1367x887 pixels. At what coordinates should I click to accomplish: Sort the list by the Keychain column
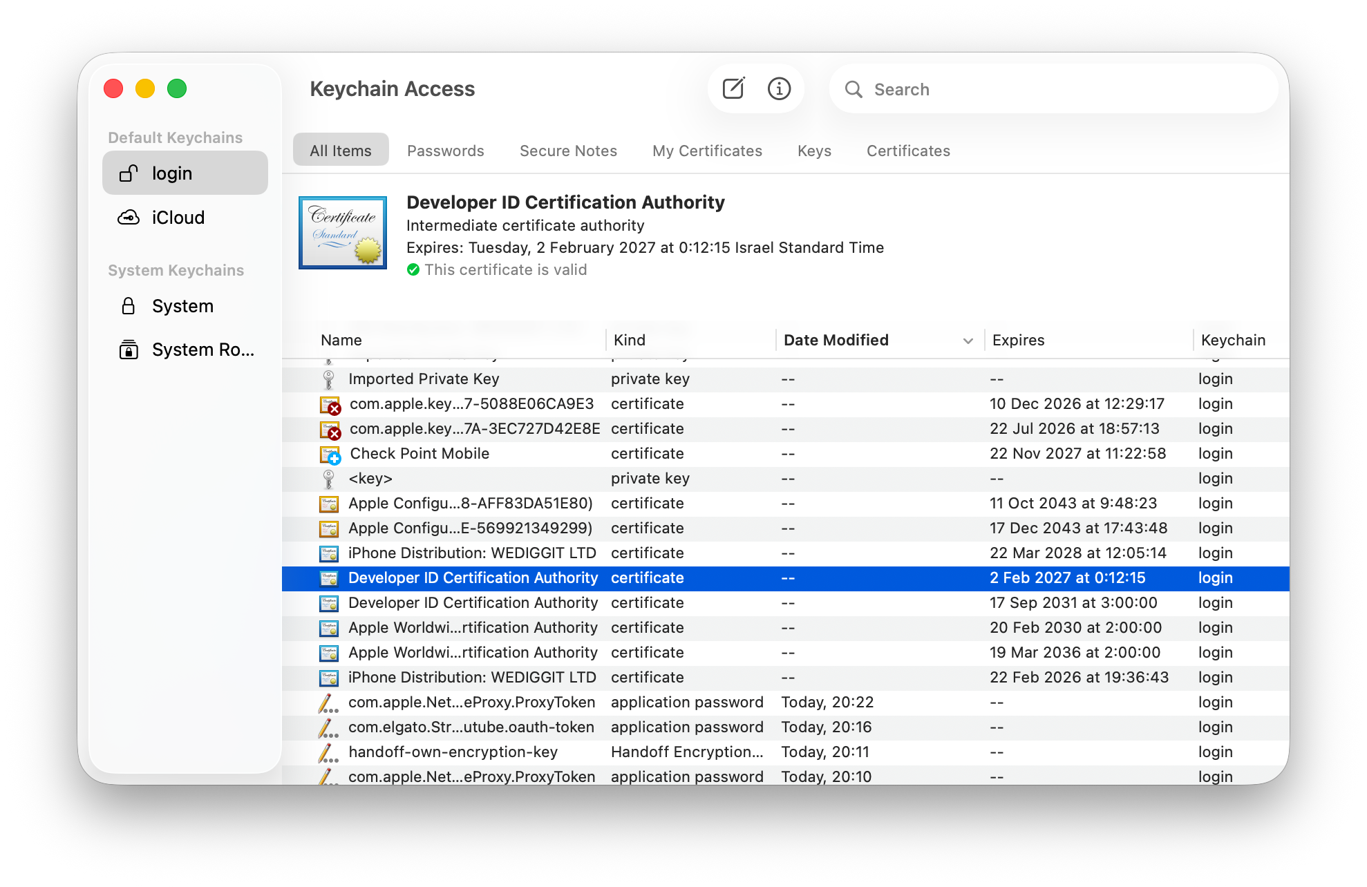(x=1234, y=340)
